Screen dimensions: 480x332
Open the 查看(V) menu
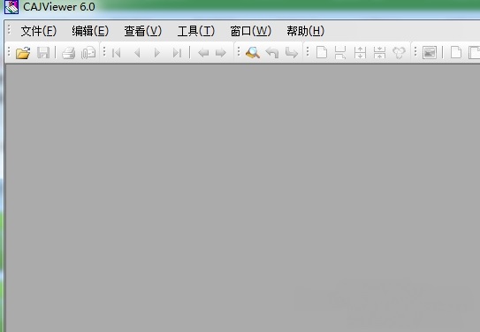(x=142, y=31)
